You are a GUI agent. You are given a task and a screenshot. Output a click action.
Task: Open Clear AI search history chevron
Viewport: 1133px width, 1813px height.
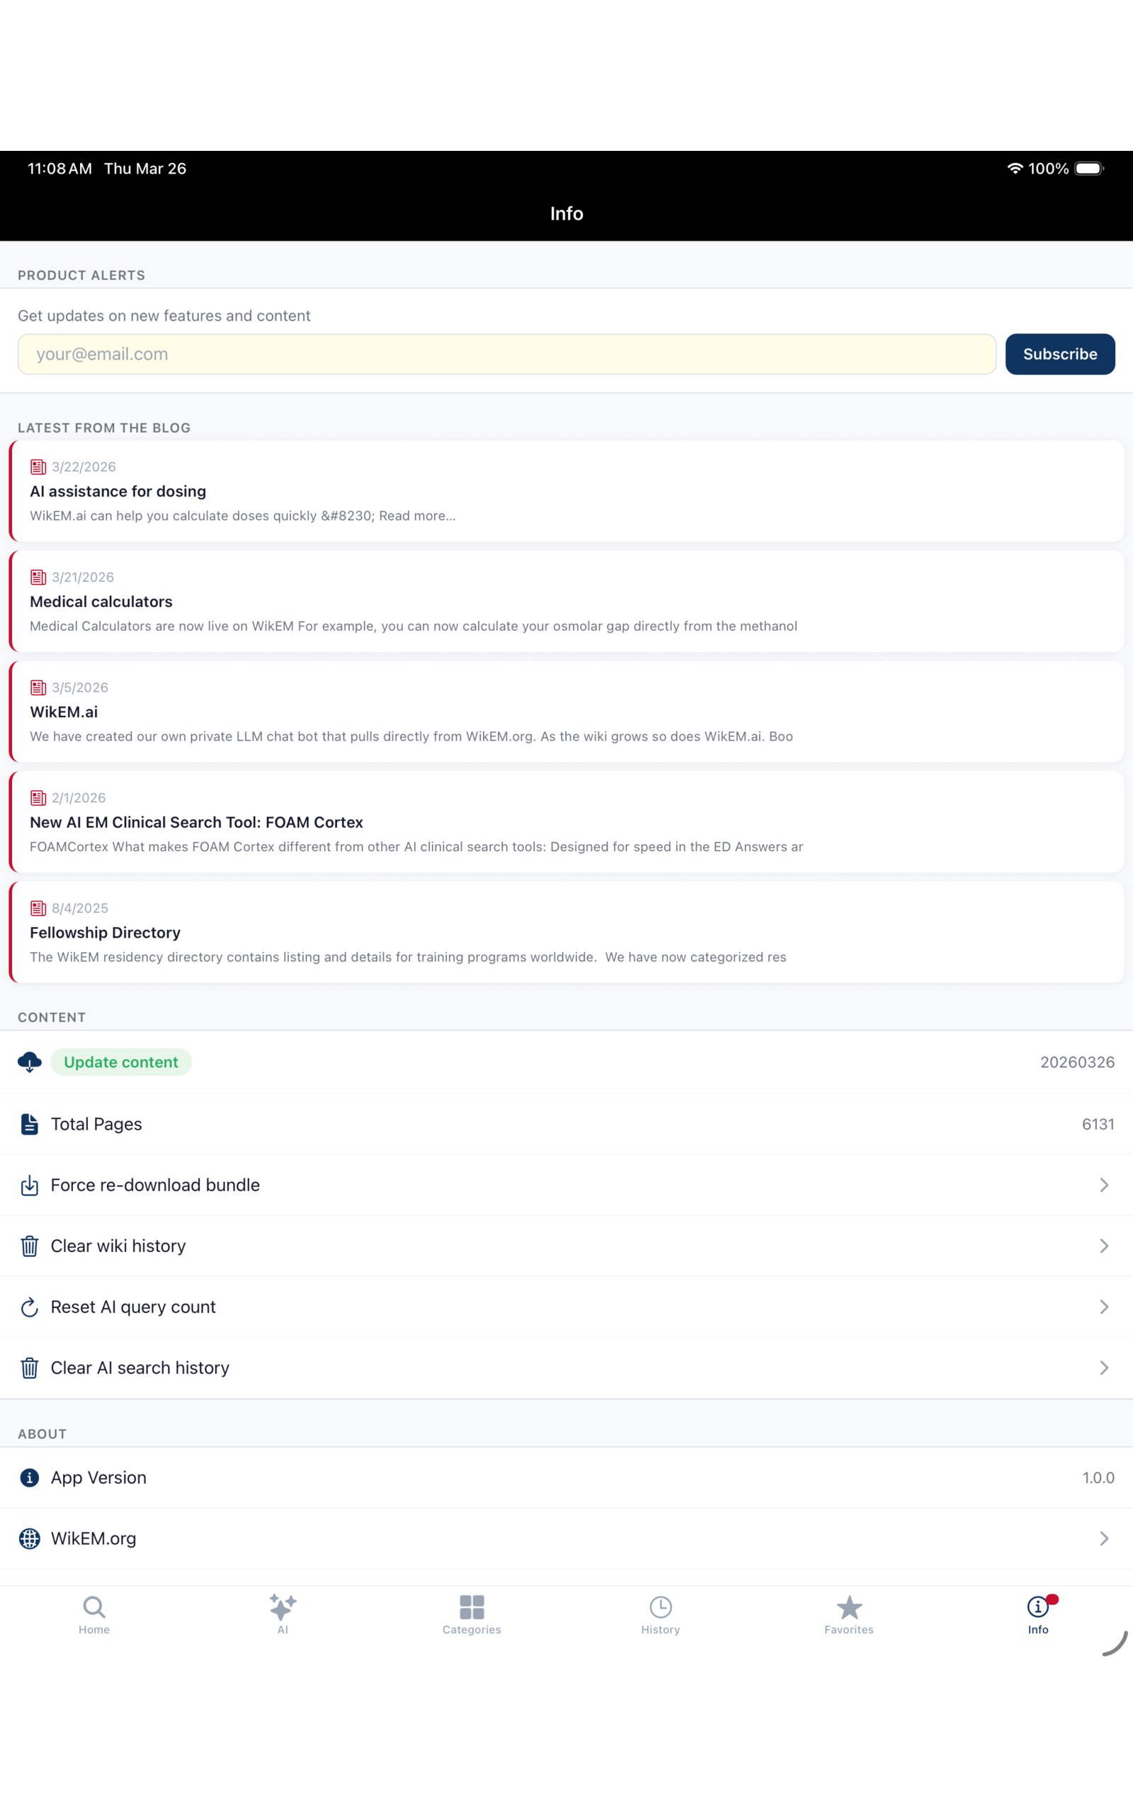click(1104, 1368)
